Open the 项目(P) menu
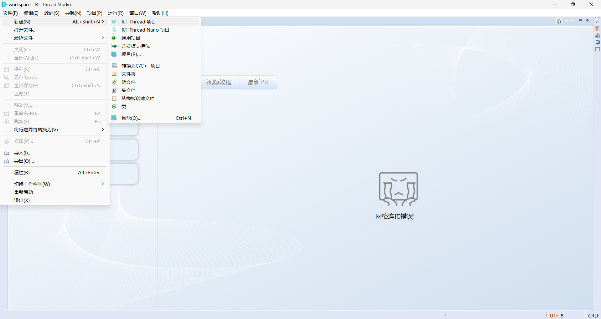The height and width of the screenshot is (319, 601). point(95,13)
